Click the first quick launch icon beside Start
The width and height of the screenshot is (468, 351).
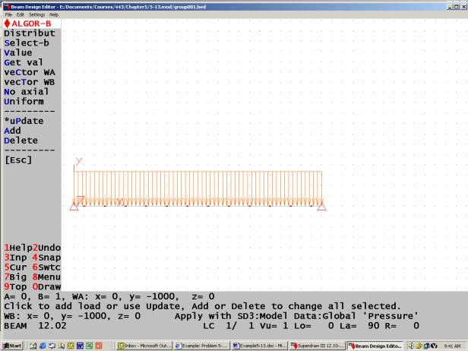[x=33, y=346]
